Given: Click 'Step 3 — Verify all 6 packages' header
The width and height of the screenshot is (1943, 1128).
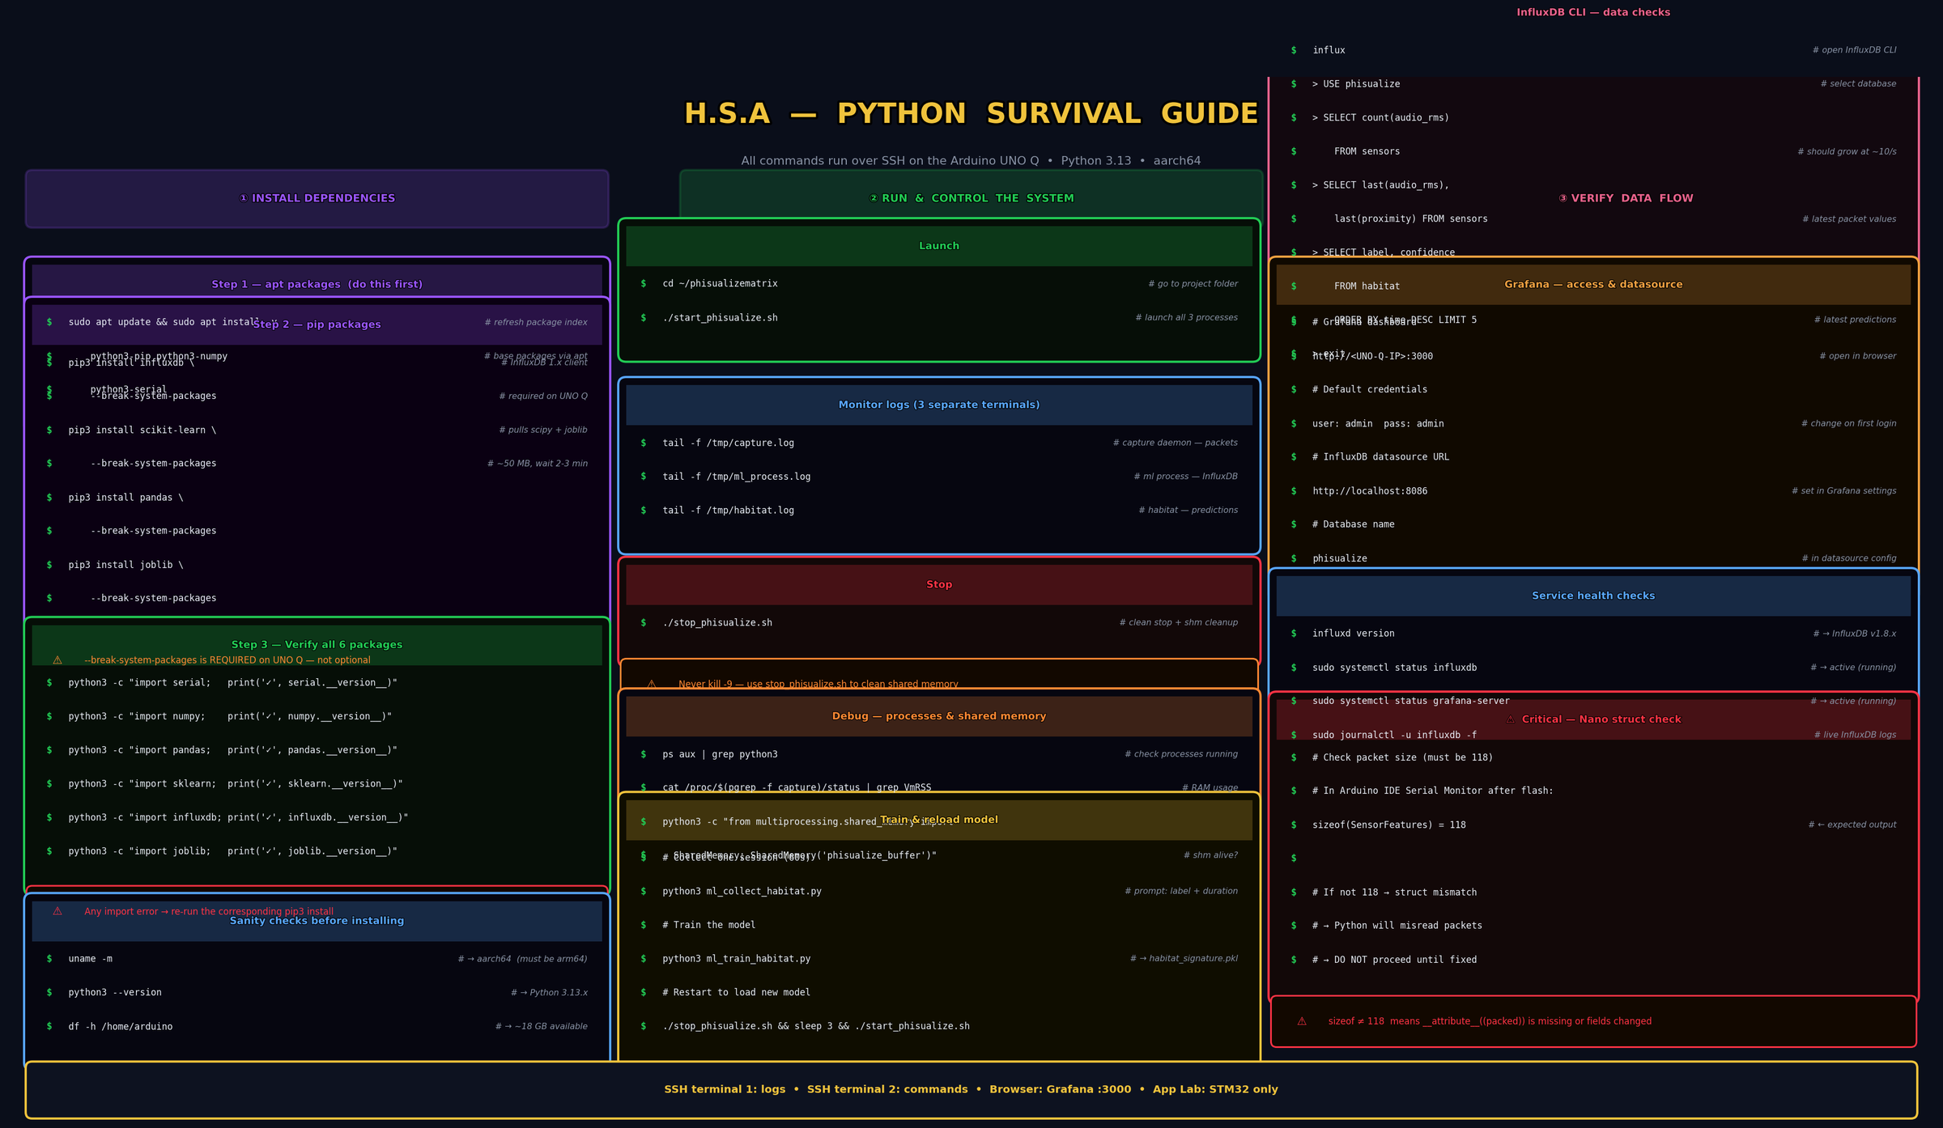Looking at the screenshot, I should (317, 645).
